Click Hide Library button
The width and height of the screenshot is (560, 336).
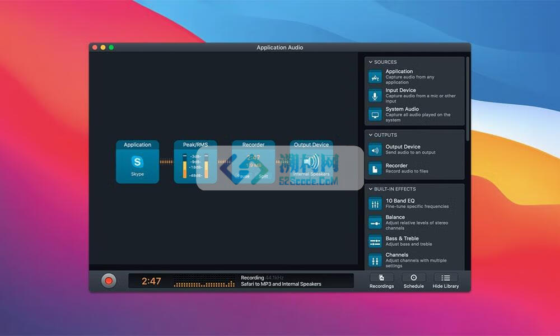click(x=445, y=281)
